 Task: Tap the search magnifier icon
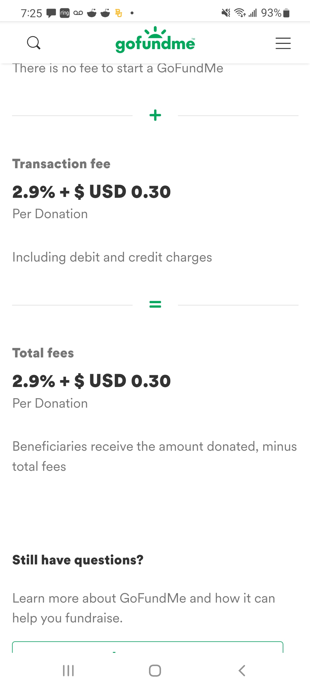(34, 43)
